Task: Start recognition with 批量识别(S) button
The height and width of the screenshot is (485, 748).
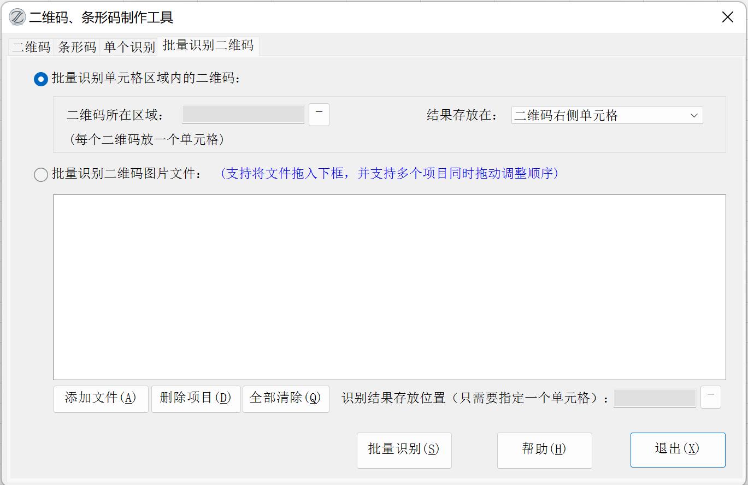Action: click(404, 449)
